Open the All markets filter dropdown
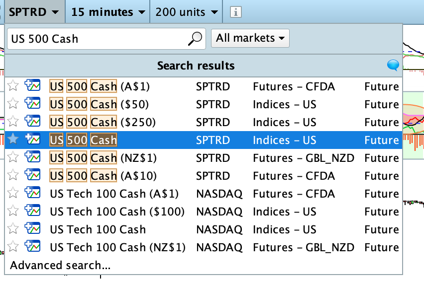 [x=250, y=38]
